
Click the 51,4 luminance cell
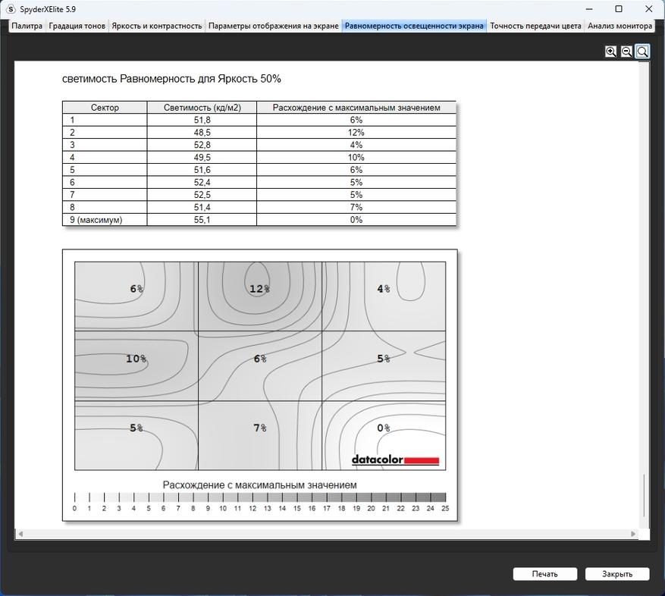click(202, 208)
